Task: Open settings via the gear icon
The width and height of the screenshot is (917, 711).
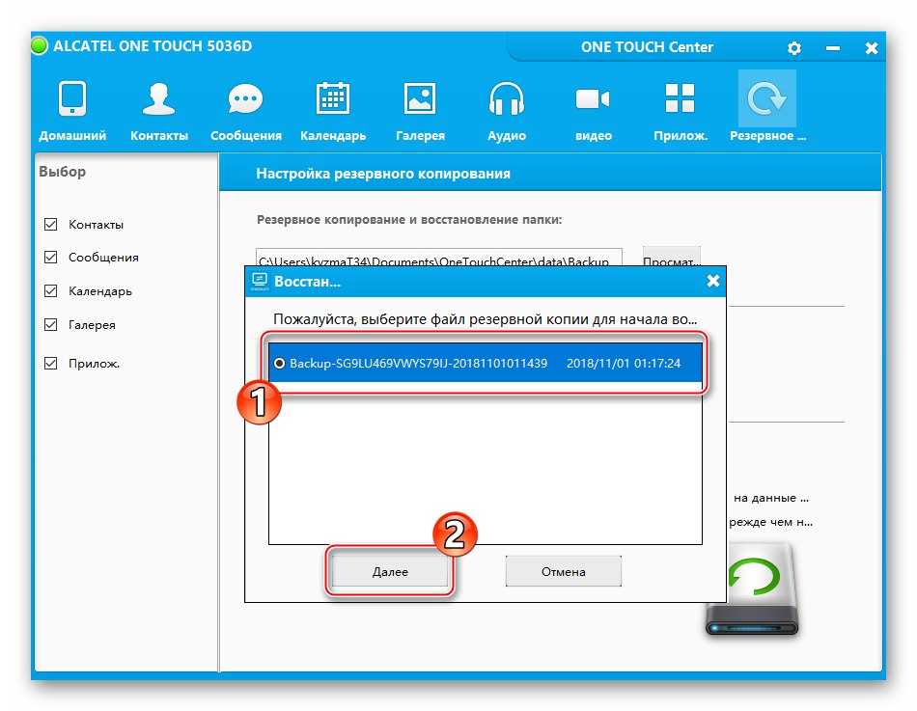Action: tap(793, 48)
